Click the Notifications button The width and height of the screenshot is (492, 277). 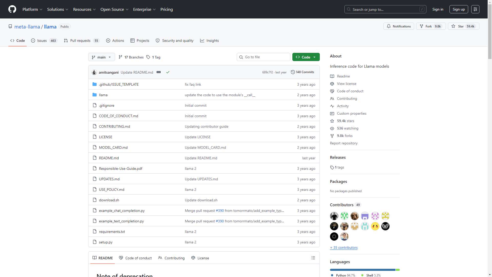coord(399,26)
